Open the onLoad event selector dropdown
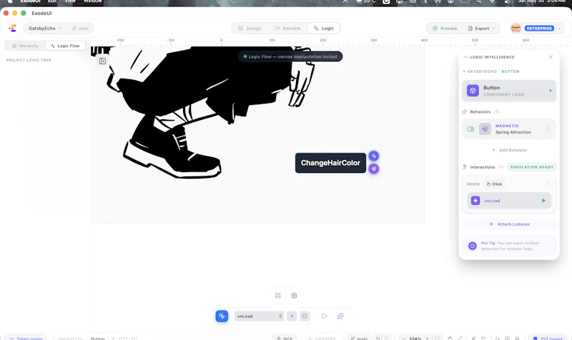Image resolution: width=572 pixels, height=340 pixels. tap(259, 316)
